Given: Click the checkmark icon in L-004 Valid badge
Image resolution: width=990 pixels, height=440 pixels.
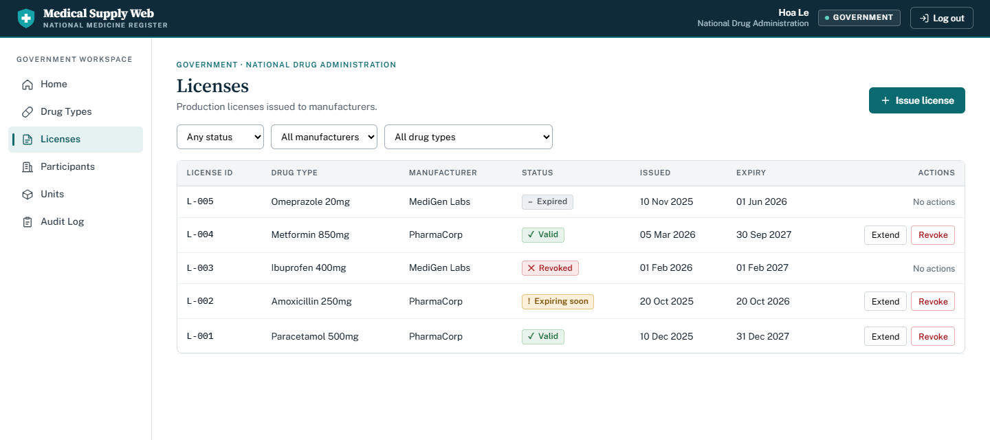Looking at the screenshot, I should [531, 234].
